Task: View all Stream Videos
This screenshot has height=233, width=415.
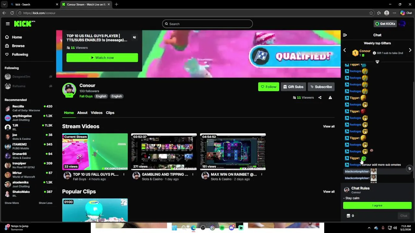Action: 329,126
